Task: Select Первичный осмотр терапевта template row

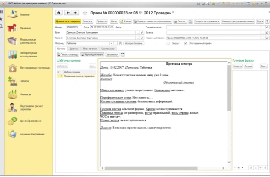Action: 78,76
